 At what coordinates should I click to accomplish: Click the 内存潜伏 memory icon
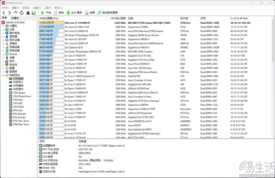[x=11, y=89]
